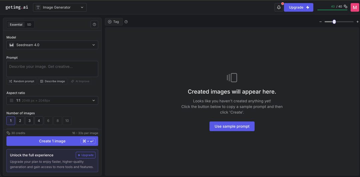Adjust the thumbnail size slider
The height and width of the screenshot is (177, 360).
[x=334, y=22]
